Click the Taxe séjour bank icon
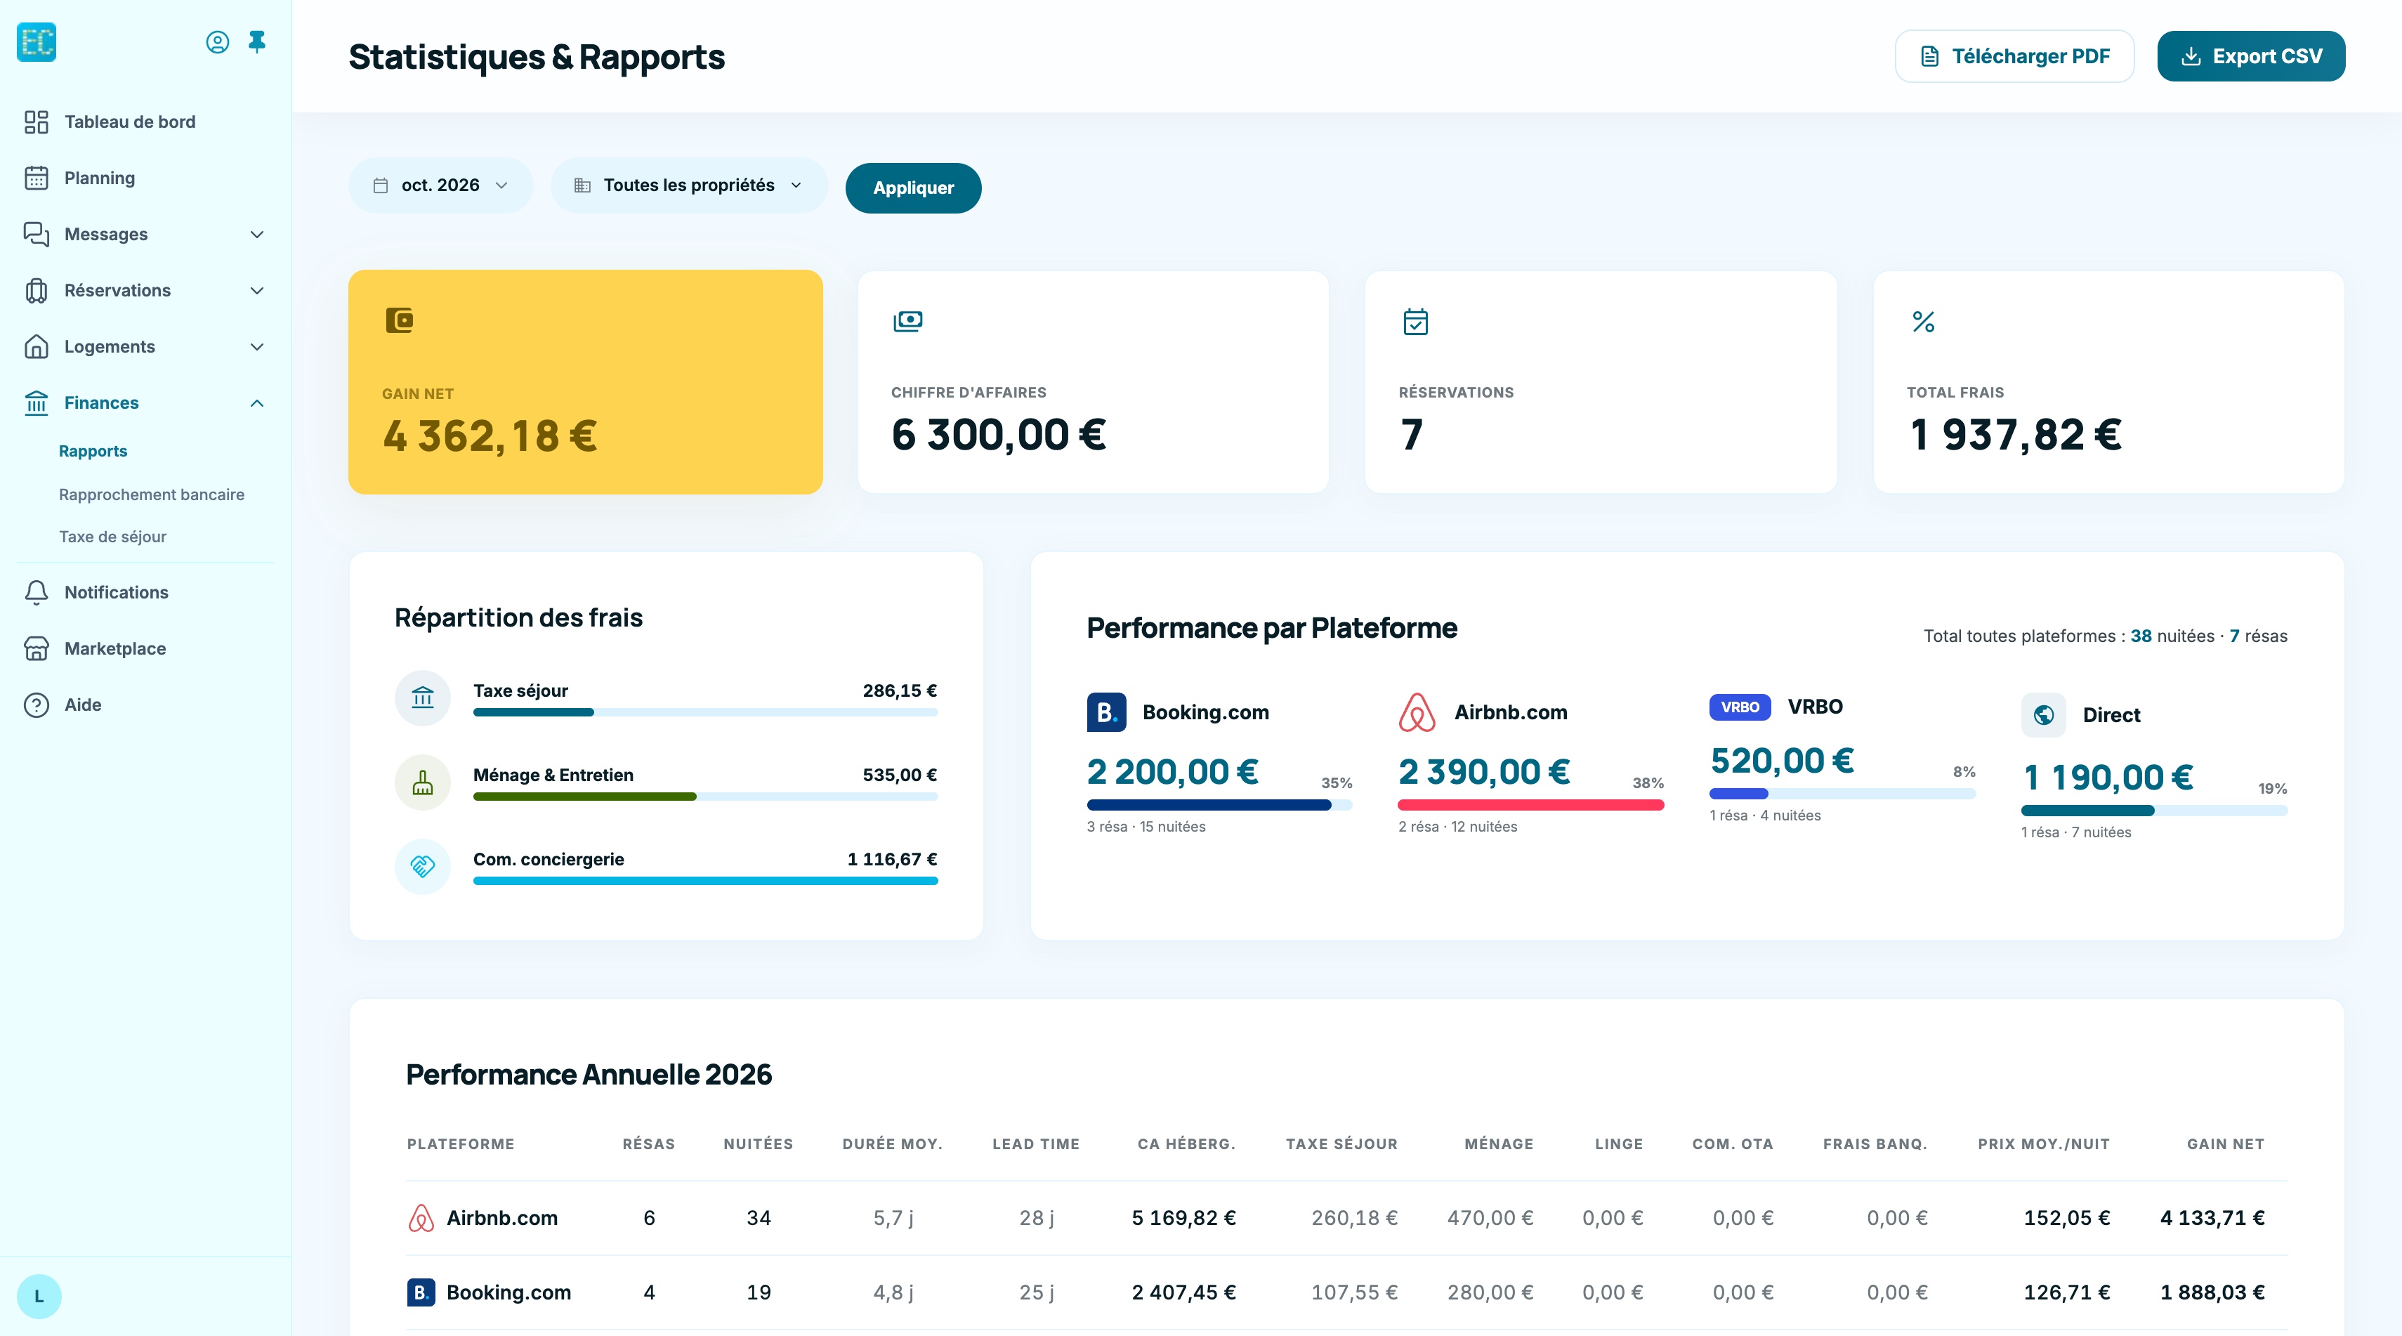Image resolution: width=2402 pixels, height=1336 pixels. [422, 698]
